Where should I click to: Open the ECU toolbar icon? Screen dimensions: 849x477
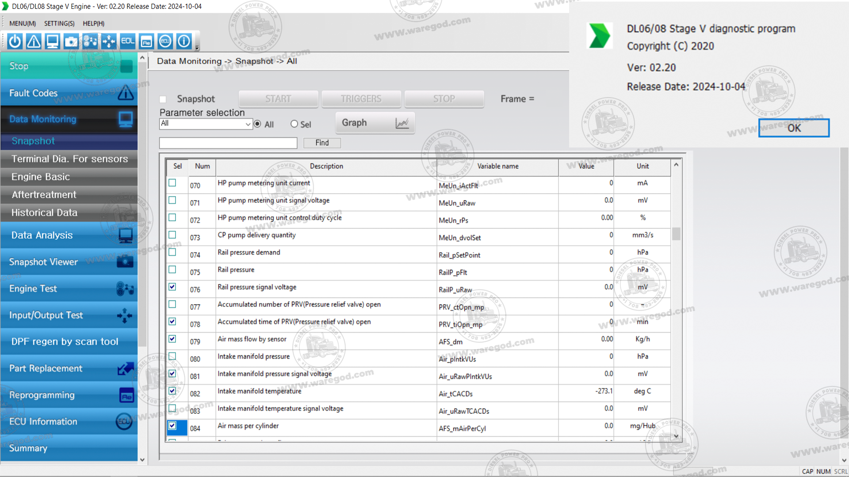point(165,42)
